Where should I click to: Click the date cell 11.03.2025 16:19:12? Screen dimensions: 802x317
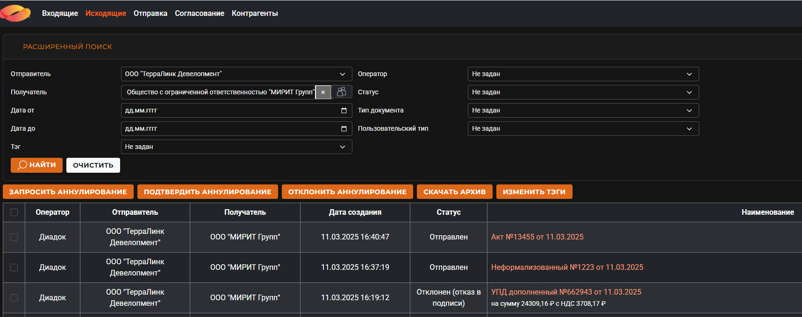click(355, 298)
